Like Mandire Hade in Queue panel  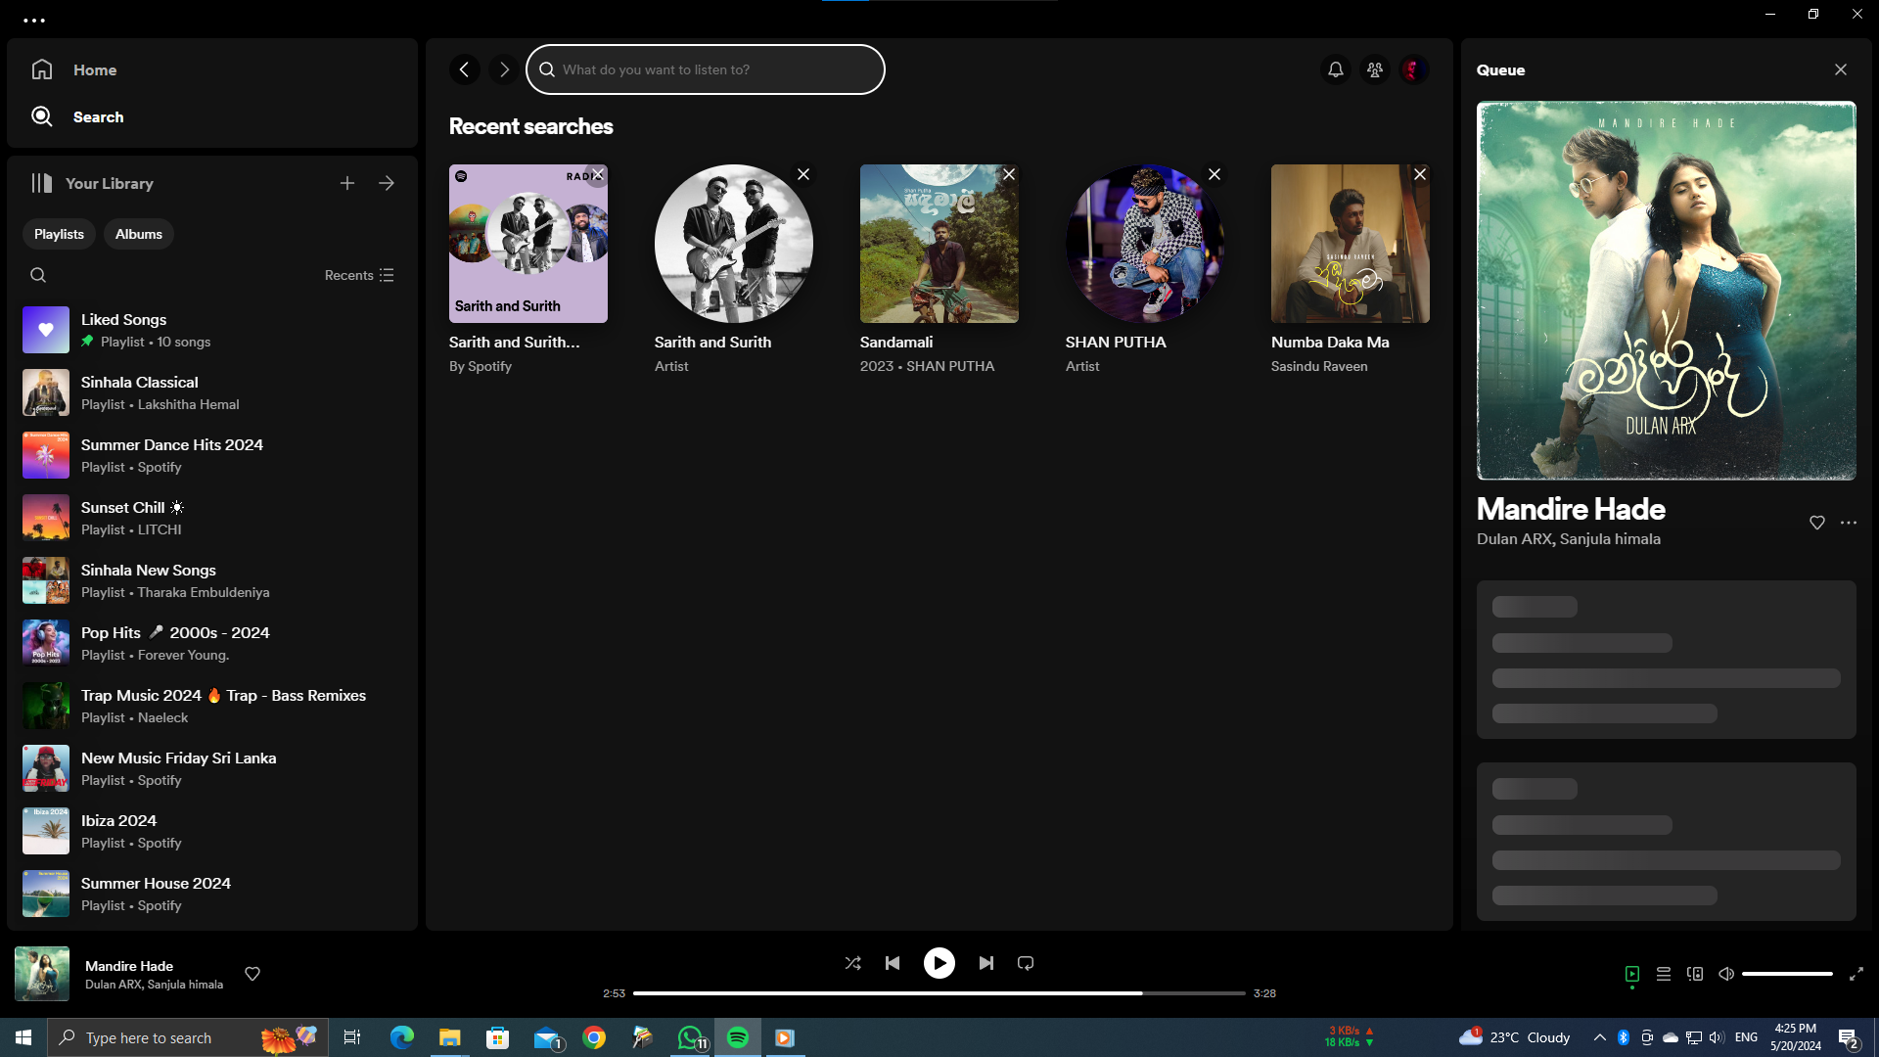click(x=1817, y=523)
